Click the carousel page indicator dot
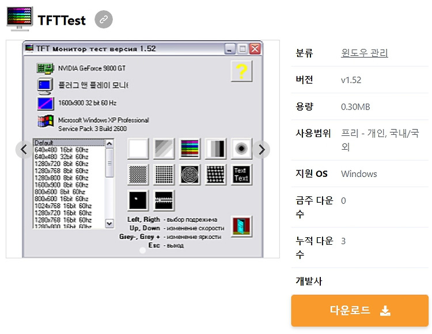This screenshot has width=432, height=334. (x=142, y=250)
